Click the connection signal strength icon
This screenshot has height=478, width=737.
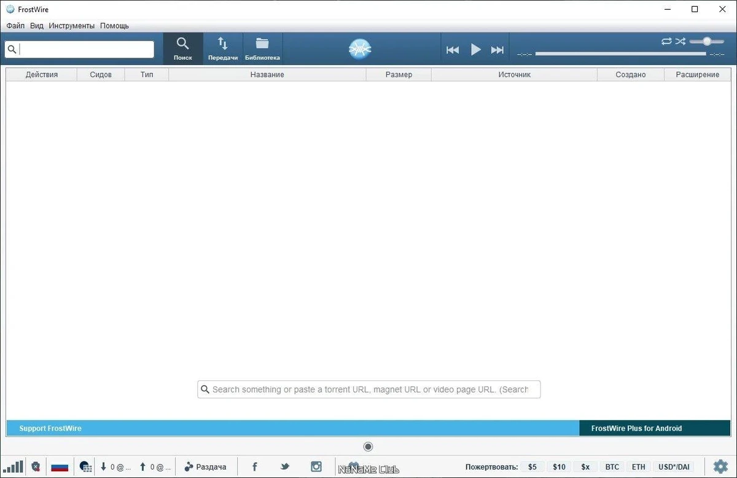coord(13,466)
